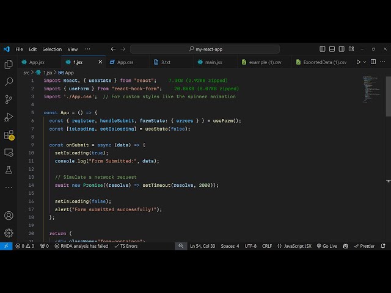Open the Extensions view

(x=9, y=135)
